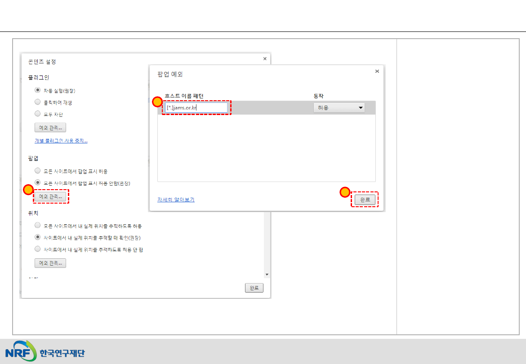Image resolution: width=526 pixels, height=364 pixels.
Task: Click the orange marker beside popup 완료 button
Action: click(x=345, y=193)
